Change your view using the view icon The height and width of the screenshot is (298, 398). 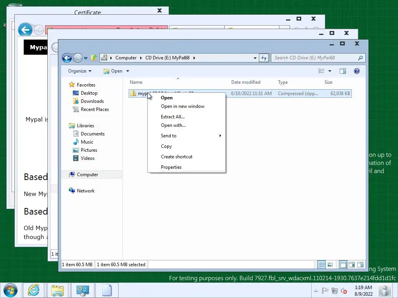click(x=321, y=71)
